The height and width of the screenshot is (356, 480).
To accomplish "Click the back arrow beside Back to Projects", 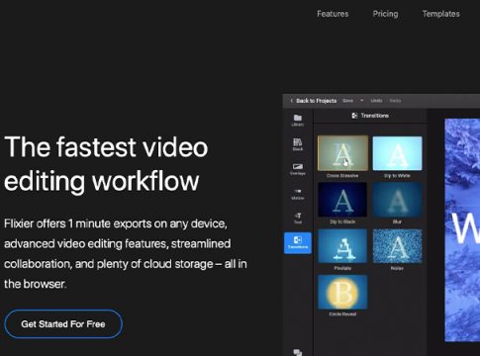I will [292, 101].
